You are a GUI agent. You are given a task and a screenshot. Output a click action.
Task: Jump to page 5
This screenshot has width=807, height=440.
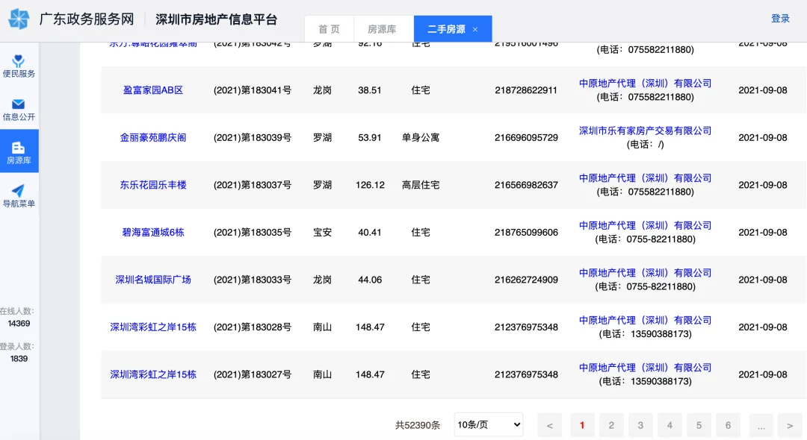pos(699,425)
